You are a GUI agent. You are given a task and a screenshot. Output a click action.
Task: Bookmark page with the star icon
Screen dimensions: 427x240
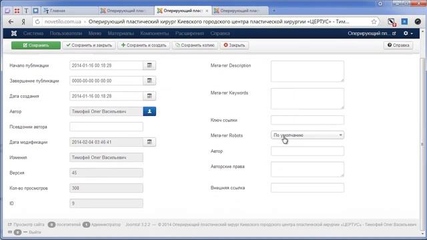pos(374,21)
